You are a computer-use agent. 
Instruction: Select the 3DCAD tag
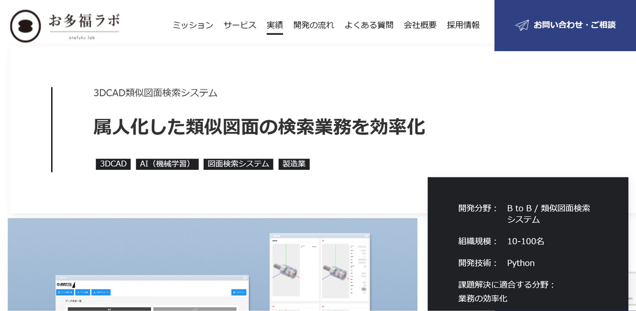[x=113, y=164]
